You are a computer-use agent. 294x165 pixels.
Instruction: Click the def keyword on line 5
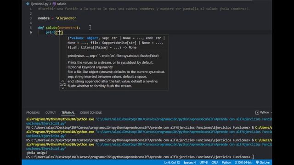click(41, 27)
